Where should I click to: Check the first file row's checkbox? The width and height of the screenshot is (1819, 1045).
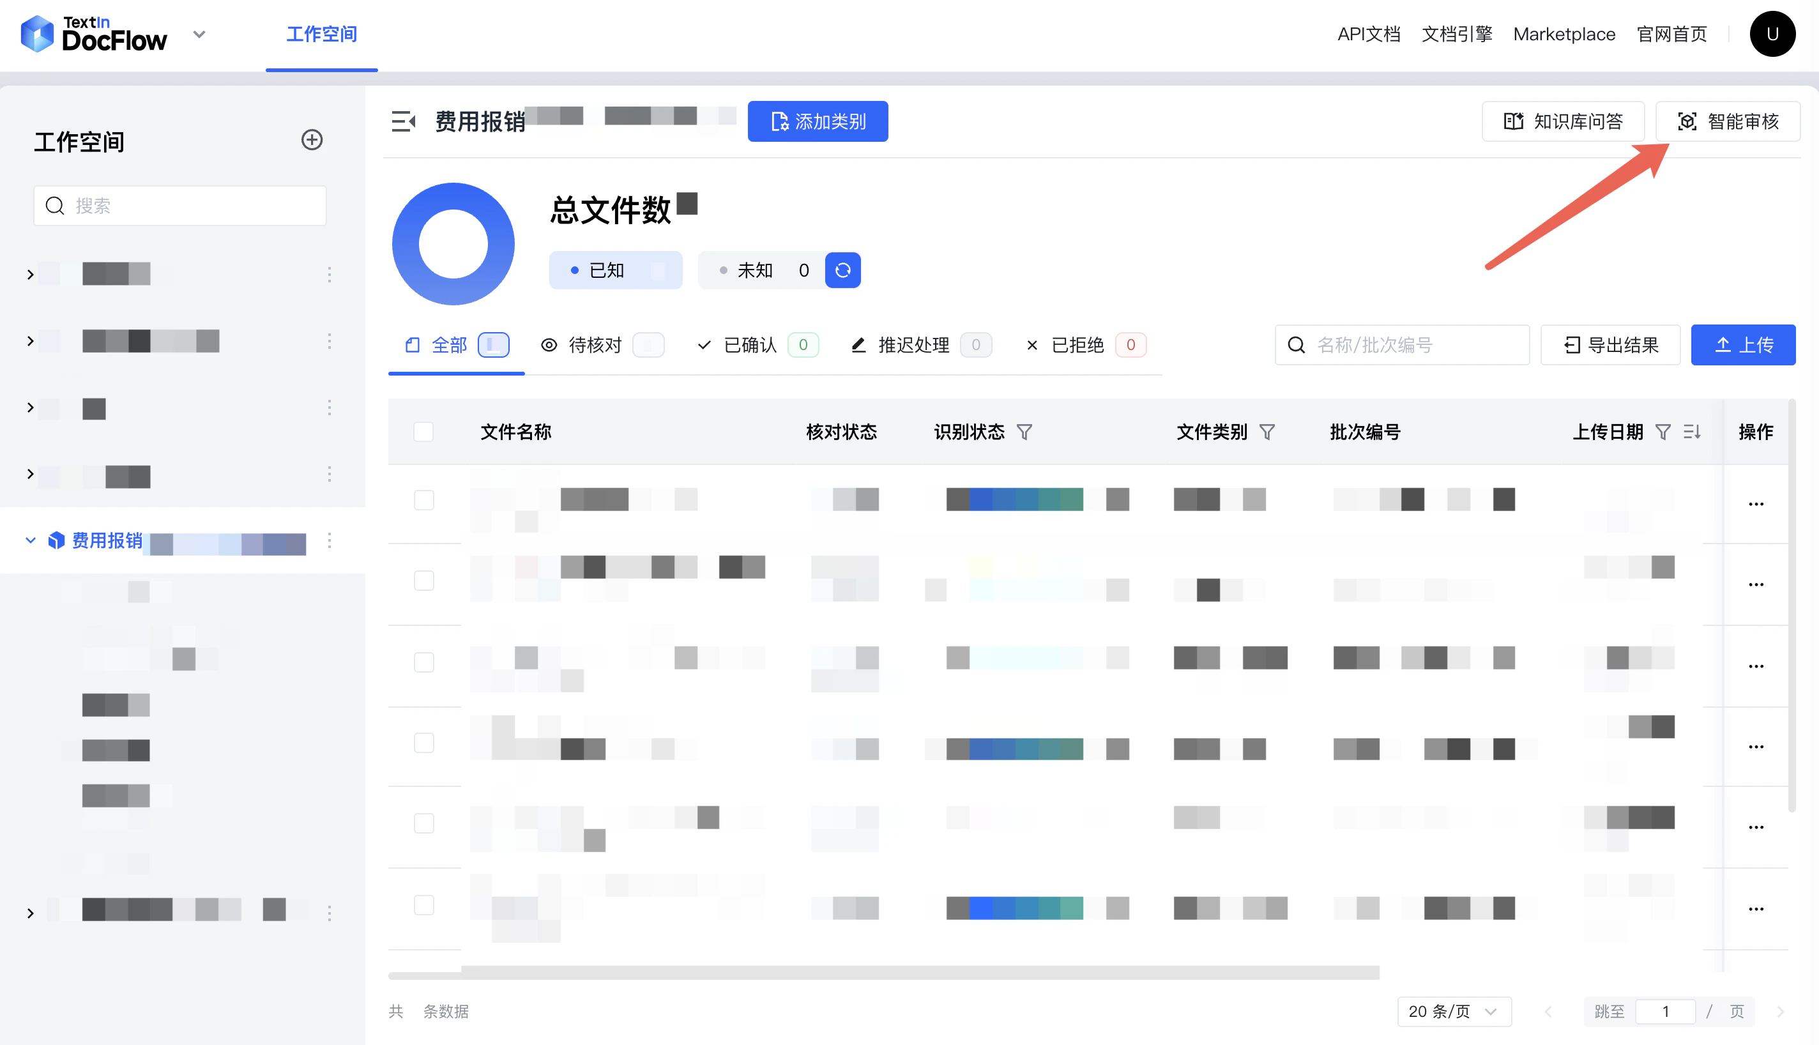[x=424, y=500]
